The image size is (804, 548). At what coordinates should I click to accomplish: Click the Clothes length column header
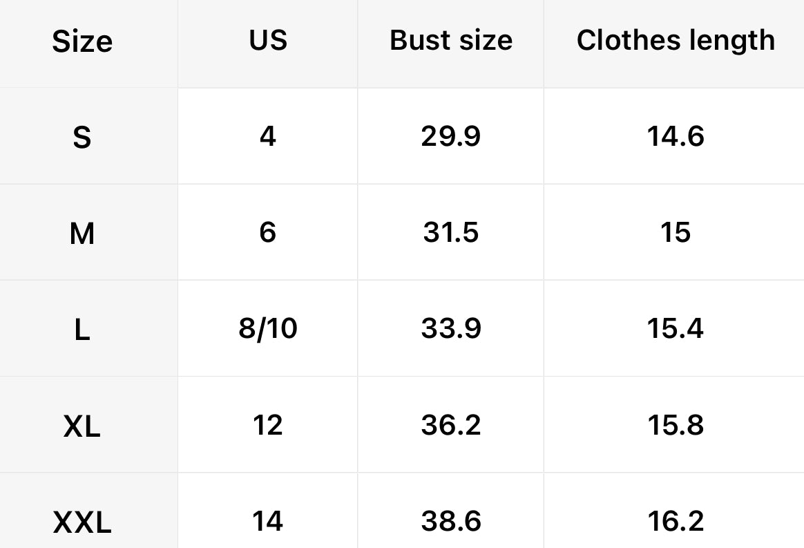(x=676, y=41)
